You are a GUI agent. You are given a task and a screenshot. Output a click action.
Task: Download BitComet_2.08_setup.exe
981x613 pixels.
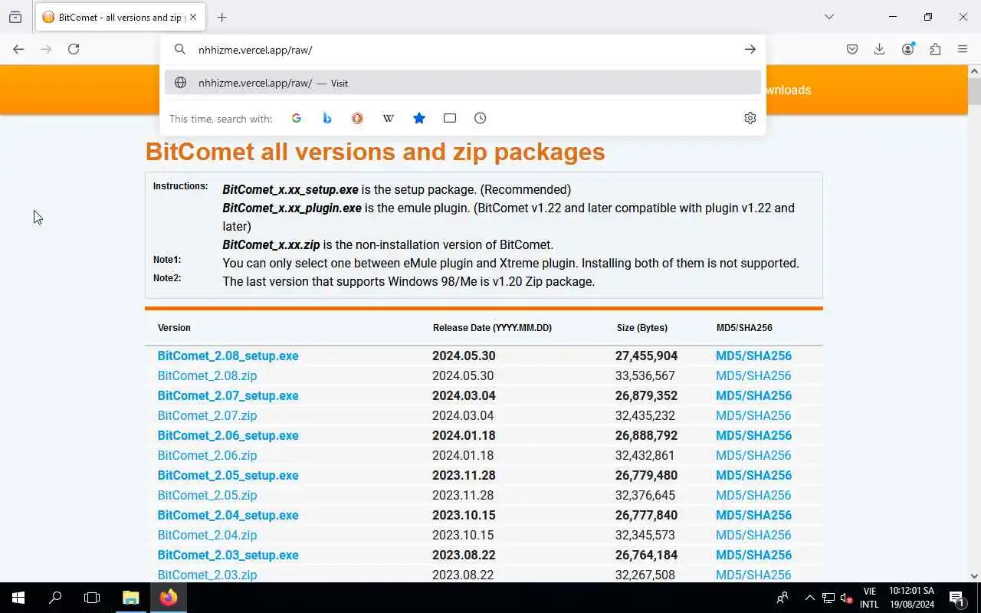(228, 356)
